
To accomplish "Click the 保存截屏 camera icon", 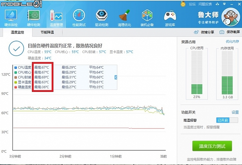I will click(x=222, y=32).
